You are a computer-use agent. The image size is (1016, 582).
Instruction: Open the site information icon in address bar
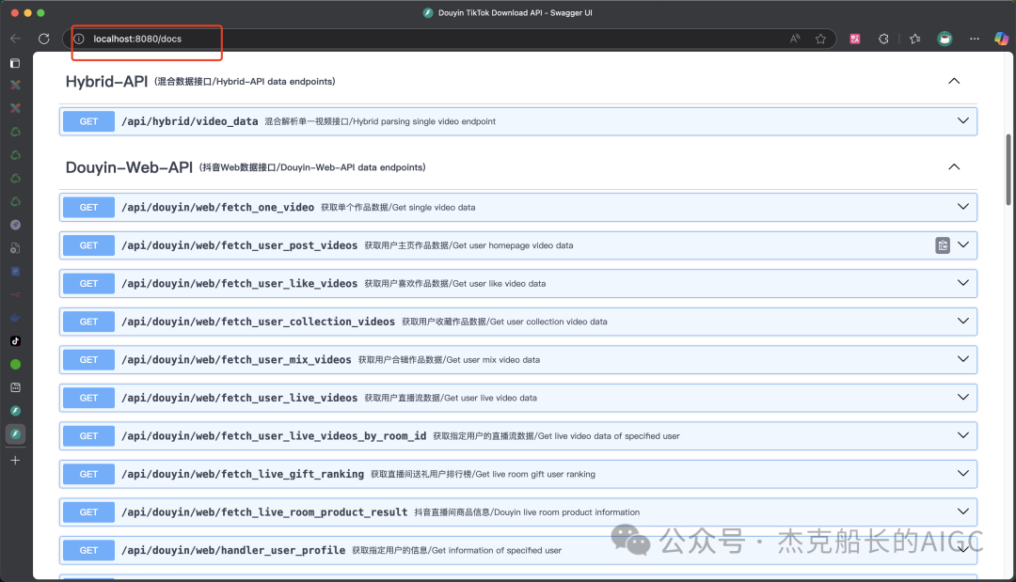pos(79,39)
